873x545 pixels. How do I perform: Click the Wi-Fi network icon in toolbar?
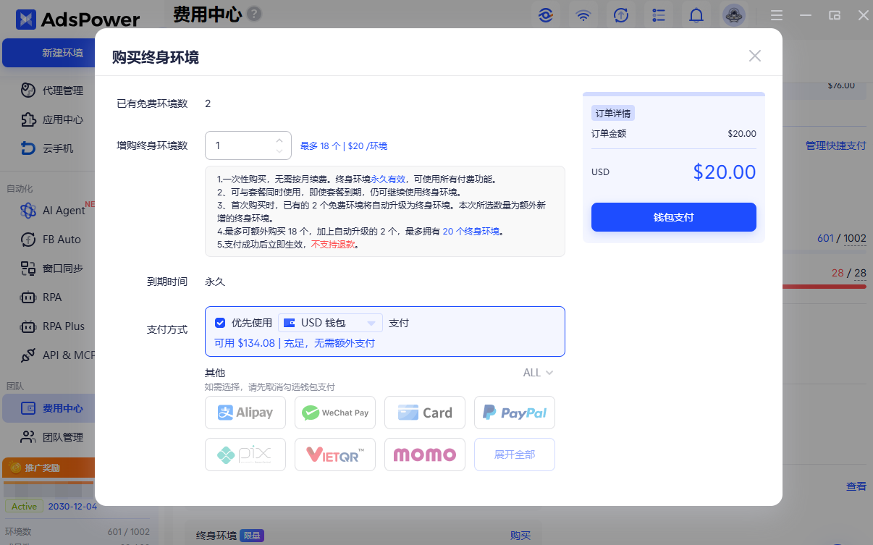[583, 15]
